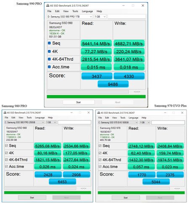
Task: Click Abort button in 980 PRO window
Action: 66,197
